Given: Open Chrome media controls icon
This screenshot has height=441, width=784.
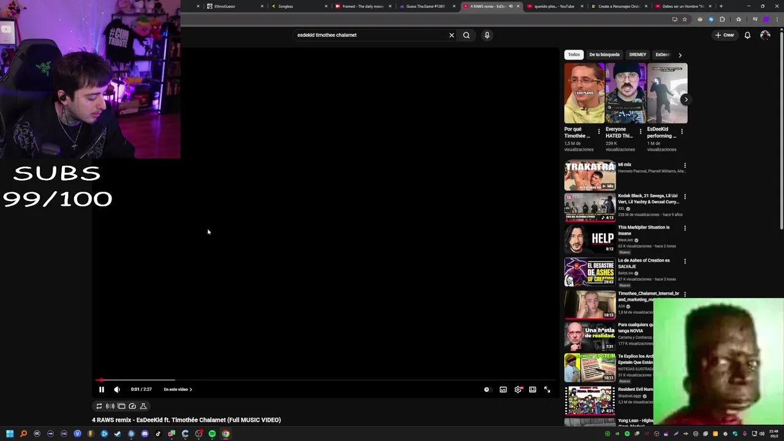Looking at the screenshot, I should 755,20.
